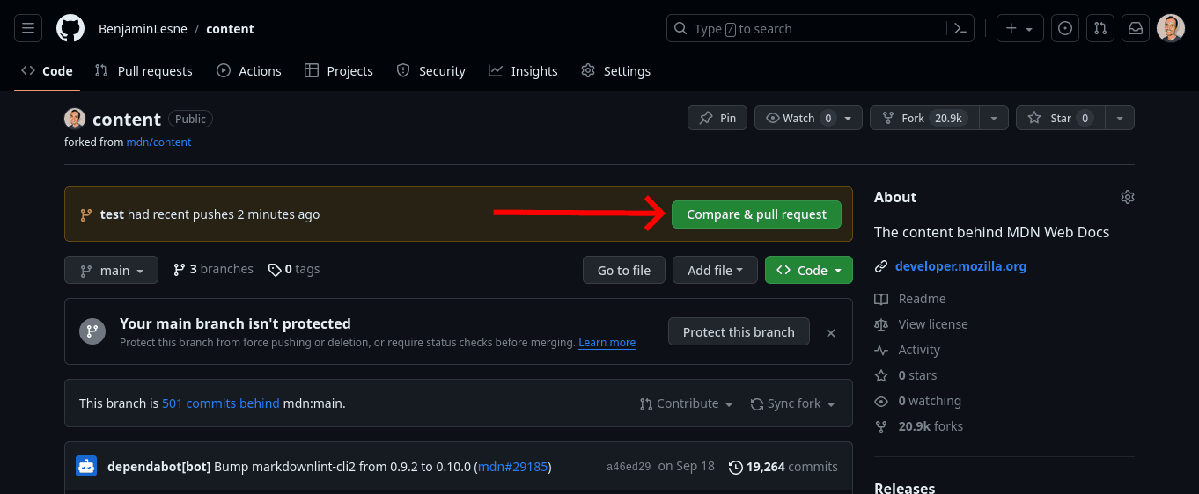Expand the Sync fork dropdown

(793, 403)
